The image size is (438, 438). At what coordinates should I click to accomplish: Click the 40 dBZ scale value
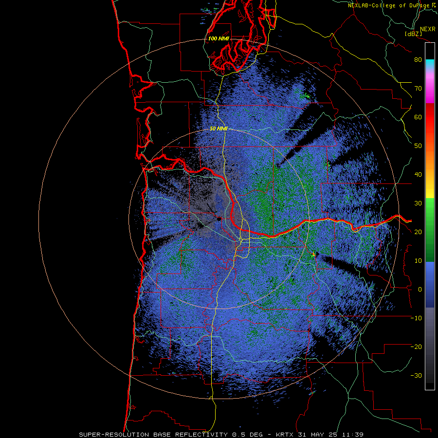coord(418,175)
